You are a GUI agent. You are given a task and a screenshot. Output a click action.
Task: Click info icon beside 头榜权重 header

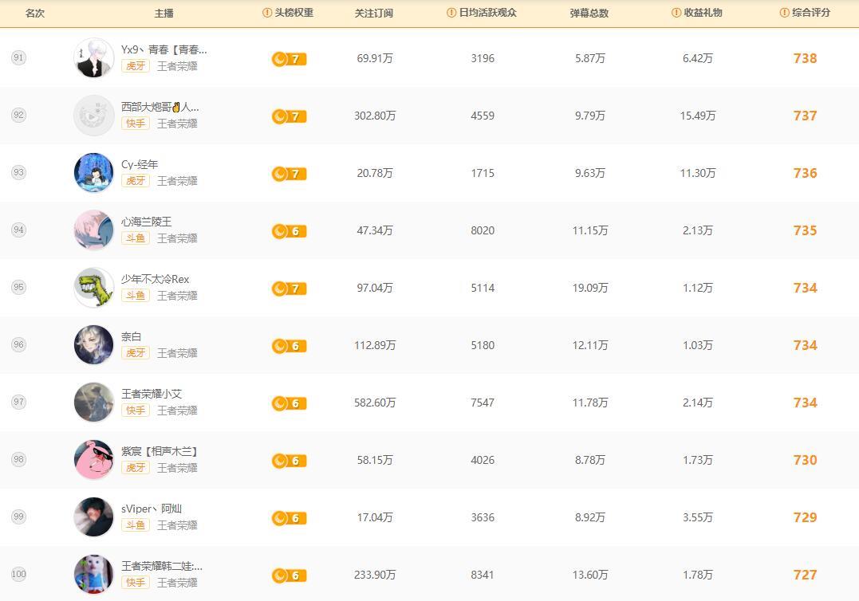click(267, 14)
